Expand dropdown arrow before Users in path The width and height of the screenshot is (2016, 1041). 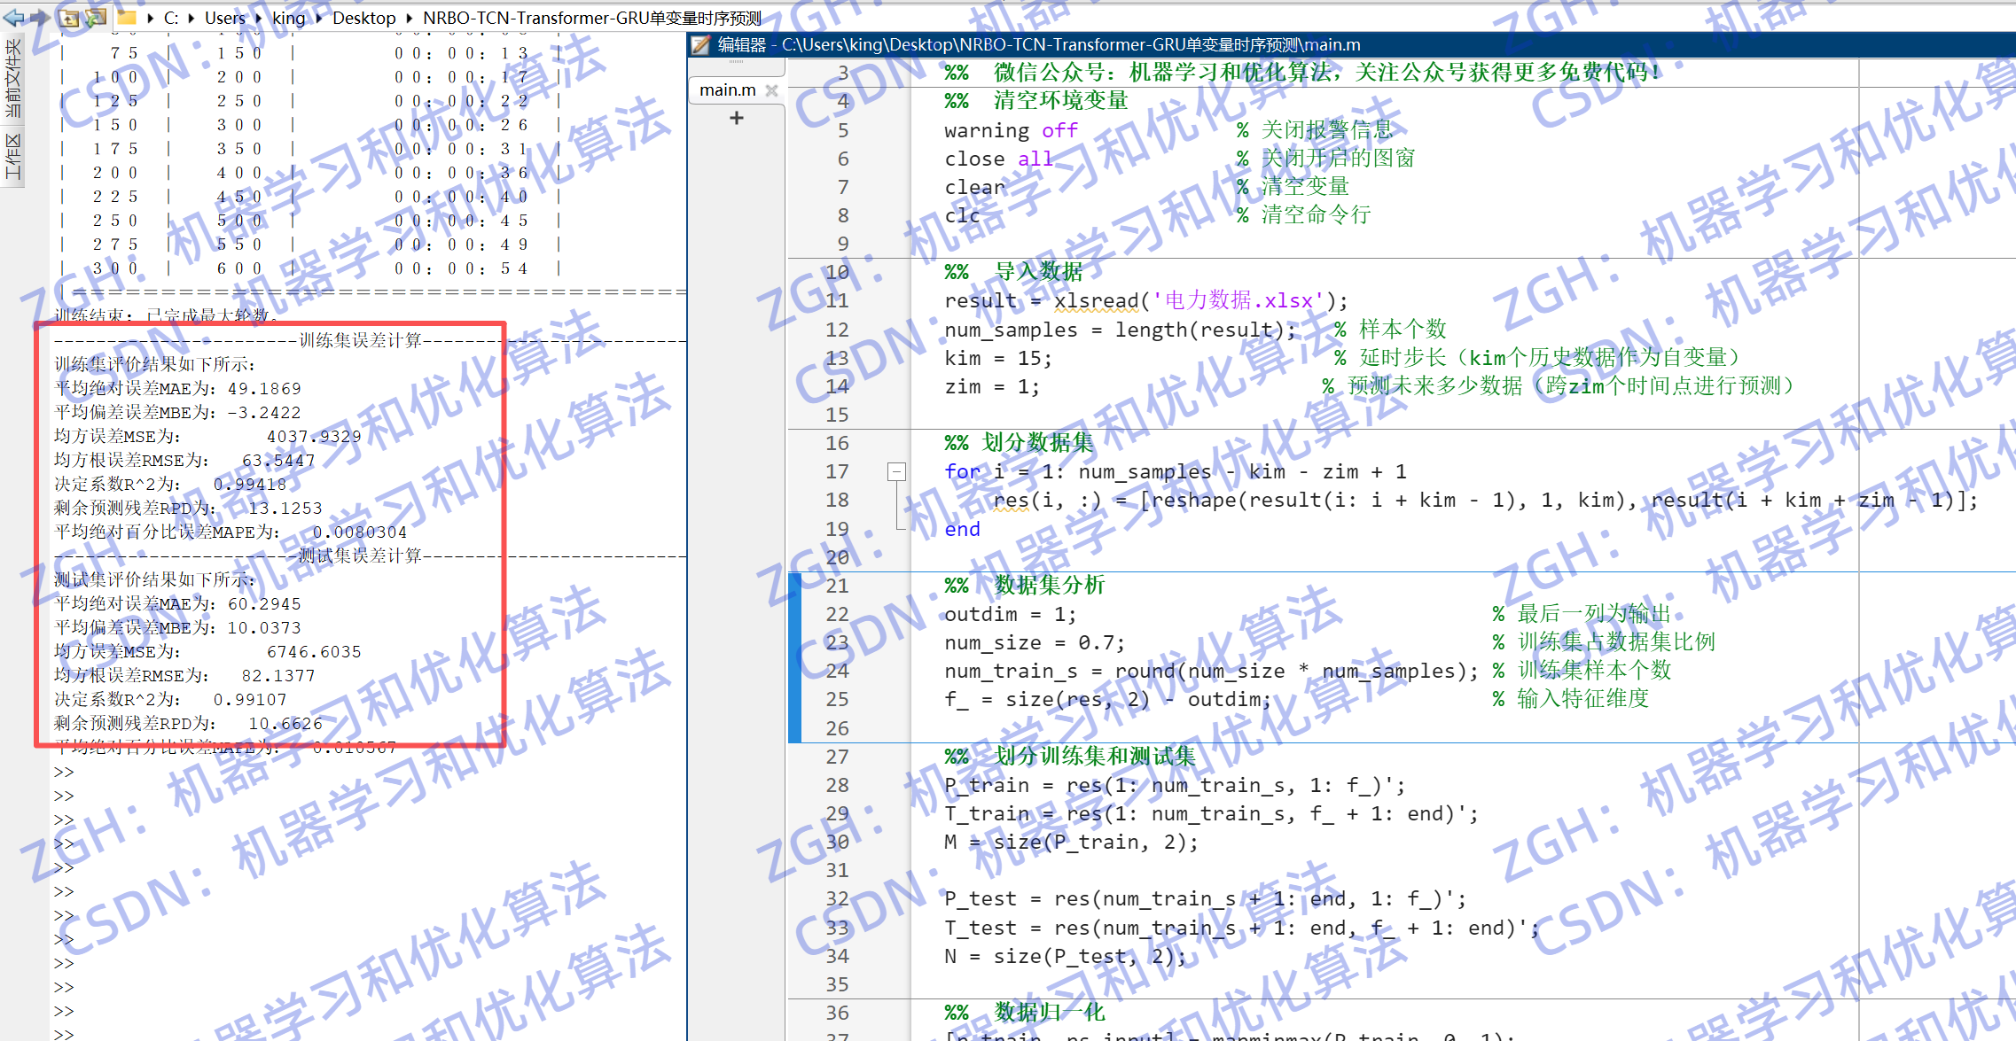[191, 18]
